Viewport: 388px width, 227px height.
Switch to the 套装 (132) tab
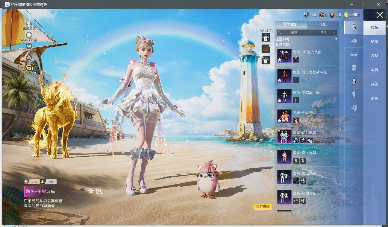point(290,24)
